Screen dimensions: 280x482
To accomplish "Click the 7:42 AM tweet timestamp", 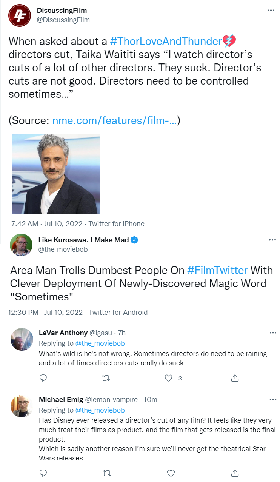I will [x=25, y=224].
